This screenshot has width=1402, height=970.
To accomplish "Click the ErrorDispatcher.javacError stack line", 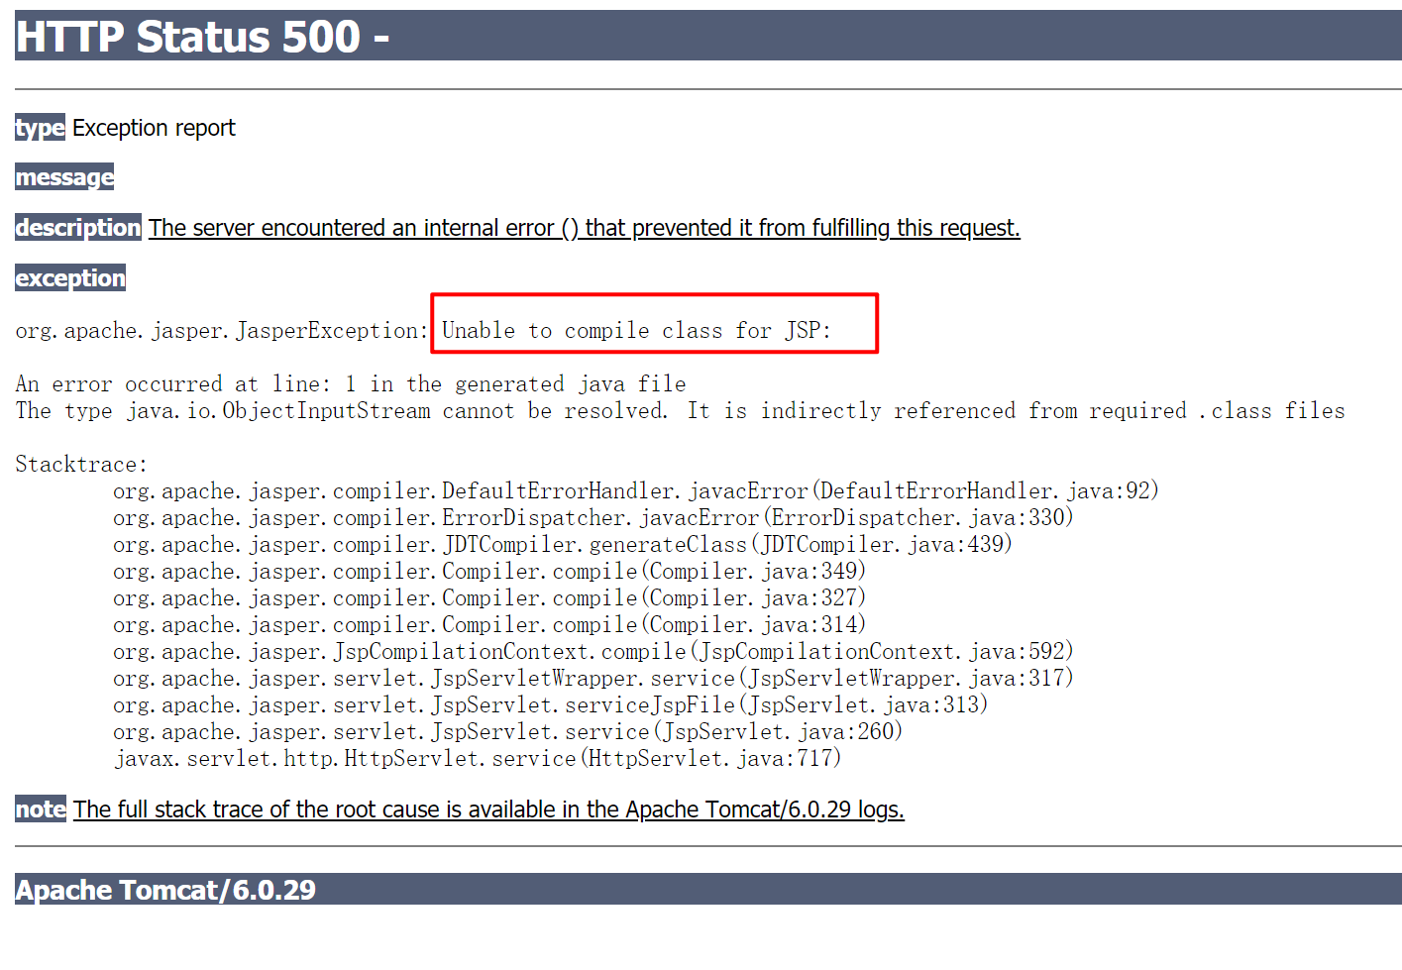I will [x=593, y=517].
